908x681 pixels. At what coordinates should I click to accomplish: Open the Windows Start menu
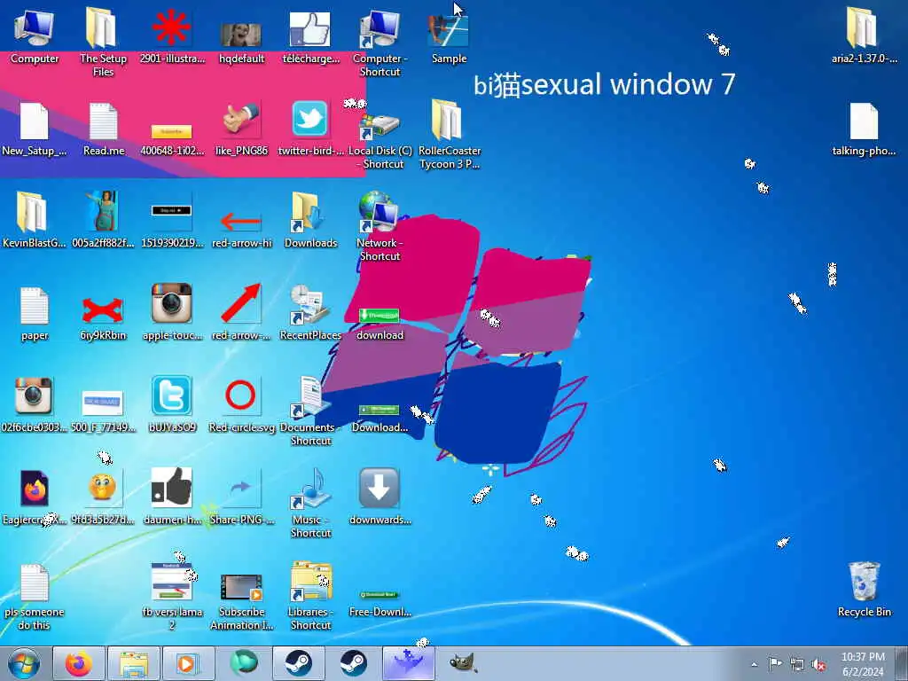click(x=24, y=663)
